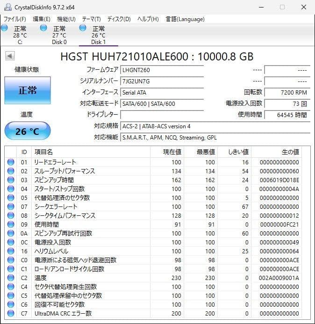Screen dimensions: 315x324
Task: Click the 7200 RPM rotation rate field
Action: 287,92
